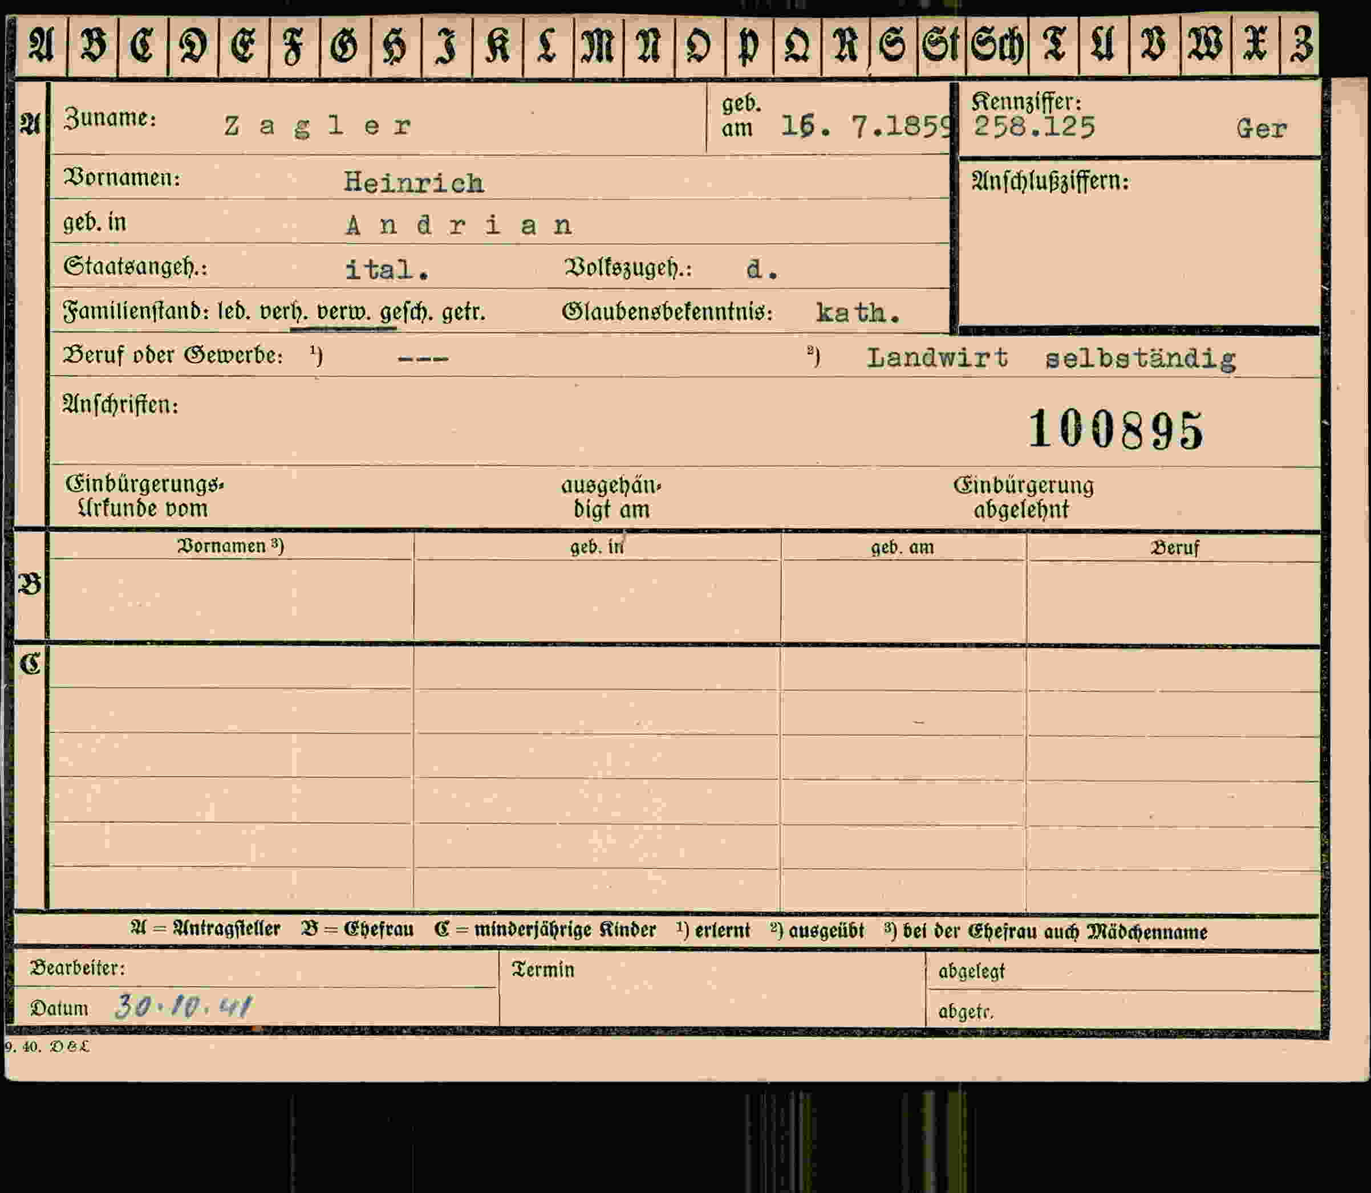
Task: Click the 'Vornamen:' label in section A
Action: [121, 178]
